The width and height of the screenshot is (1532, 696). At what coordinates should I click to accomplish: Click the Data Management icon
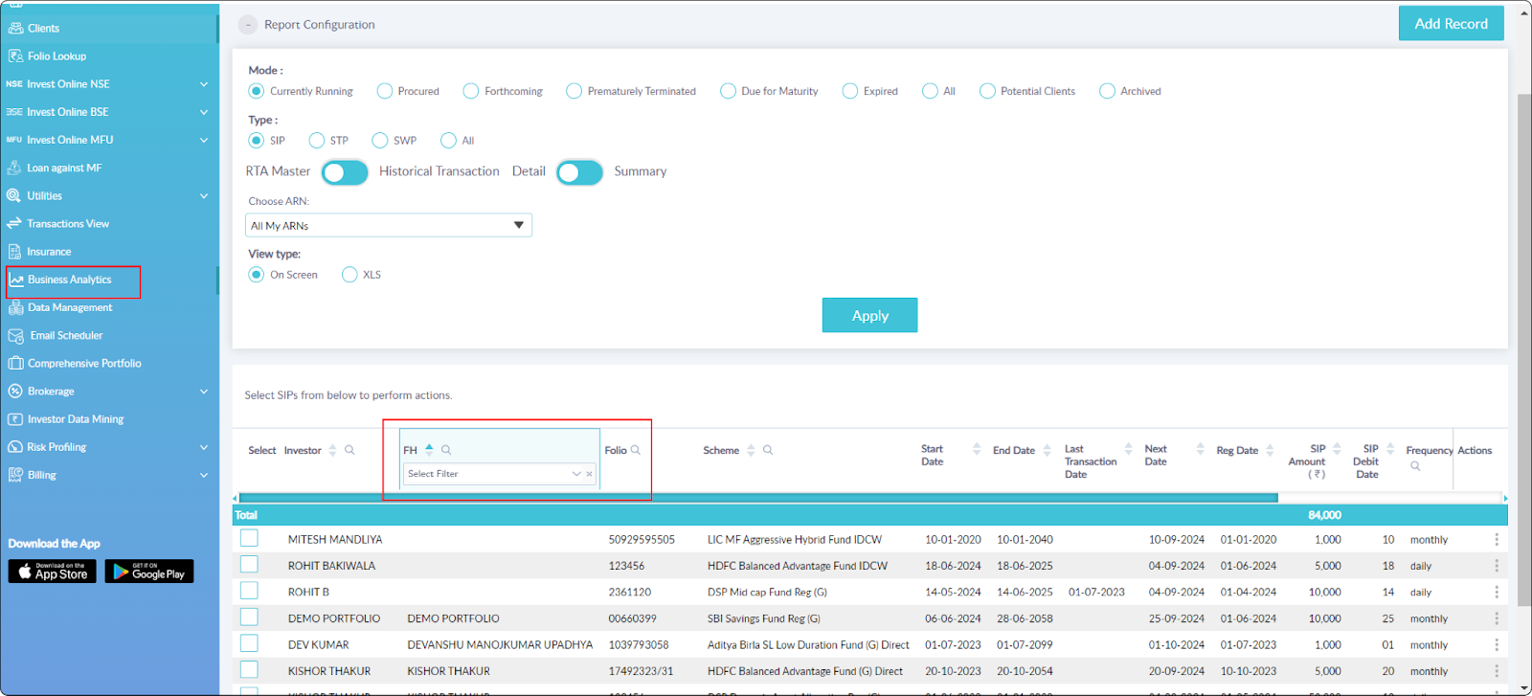click(x=15, y=307)
